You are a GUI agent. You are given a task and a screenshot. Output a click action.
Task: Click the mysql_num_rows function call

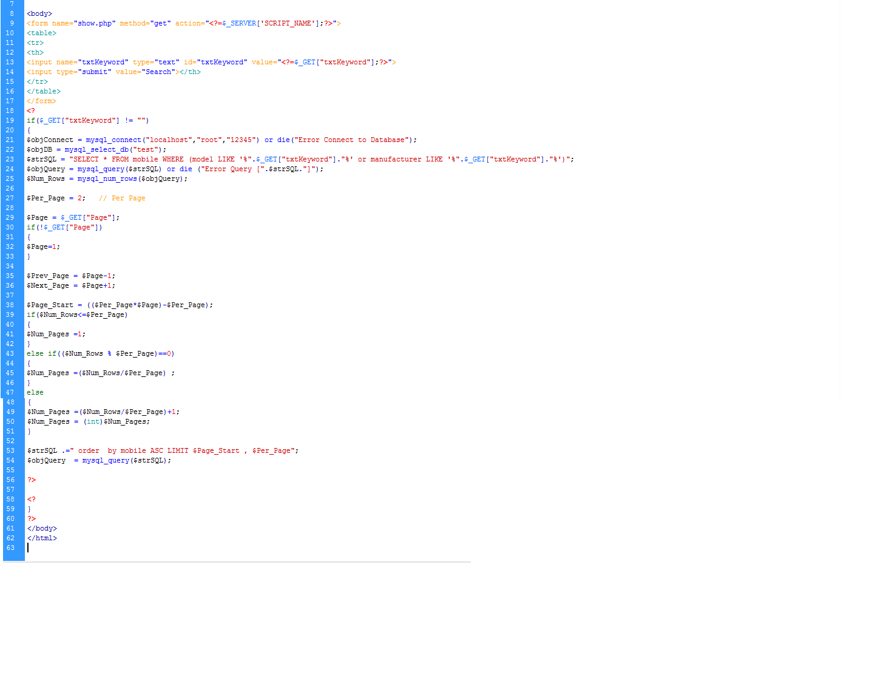[107, 178]
